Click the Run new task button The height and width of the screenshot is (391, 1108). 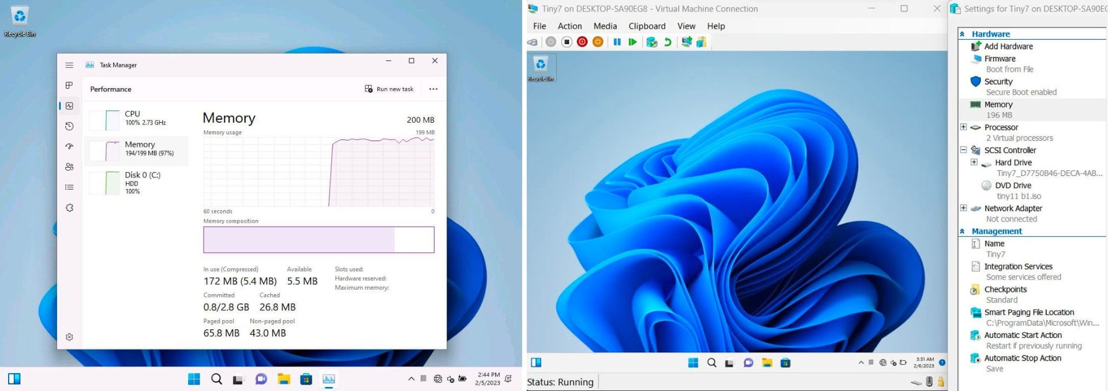click(x=389, y=89)
